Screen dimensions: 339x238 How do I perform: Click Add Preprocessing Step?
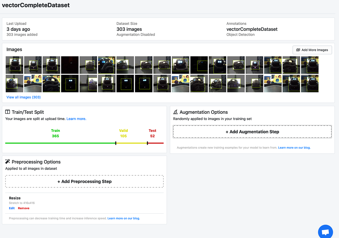coord(84,181)
